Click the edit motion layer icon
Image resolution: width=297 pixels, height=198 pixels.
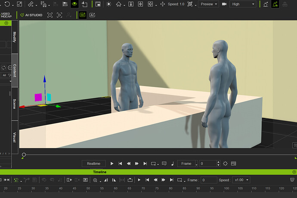coord(266,4)
